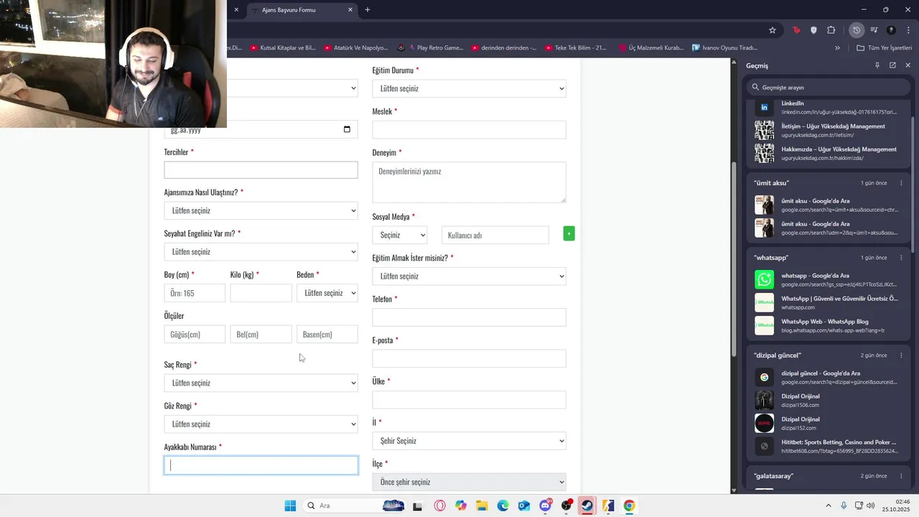The image size is (919, 517).
Task: Toggle the History side panel clock icon
Action: (856, 30)
